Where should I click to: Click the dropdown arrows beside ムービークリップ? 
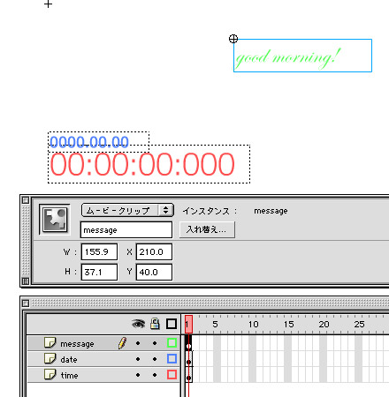165,210
